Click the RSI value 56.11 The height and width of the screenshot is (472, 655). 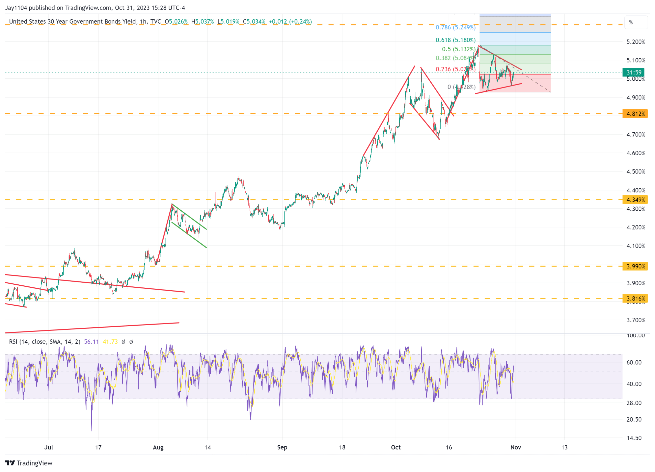click(91, 342)
